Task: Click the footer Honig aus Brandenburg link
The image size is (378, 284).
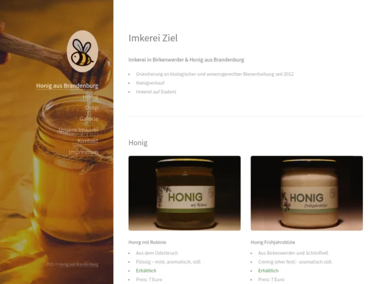Action: tap(78, 264)
